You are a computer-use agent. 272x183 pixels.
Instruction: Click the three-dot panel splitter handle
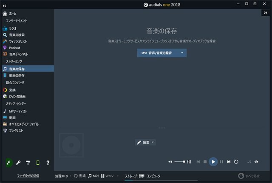pyautogui.click(x=162, y=128)
